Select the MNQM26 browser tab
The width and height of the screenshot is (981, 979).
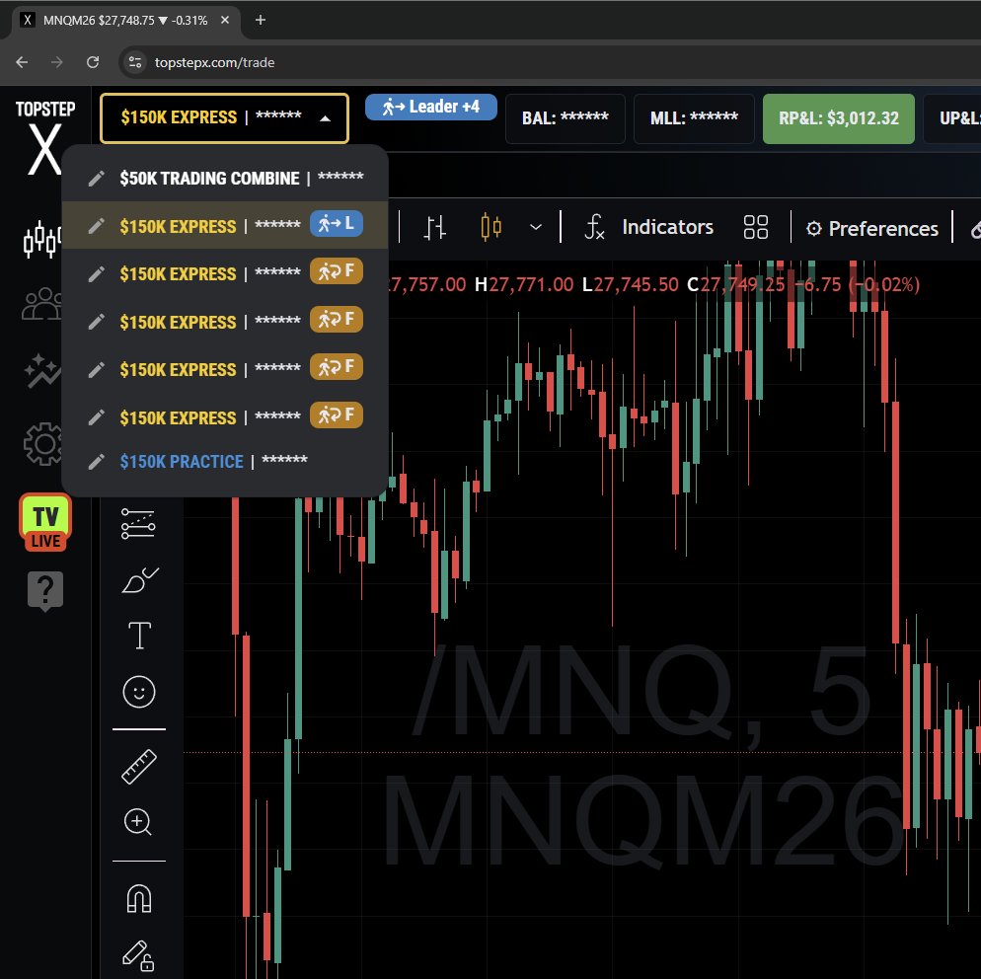(125, 20)
